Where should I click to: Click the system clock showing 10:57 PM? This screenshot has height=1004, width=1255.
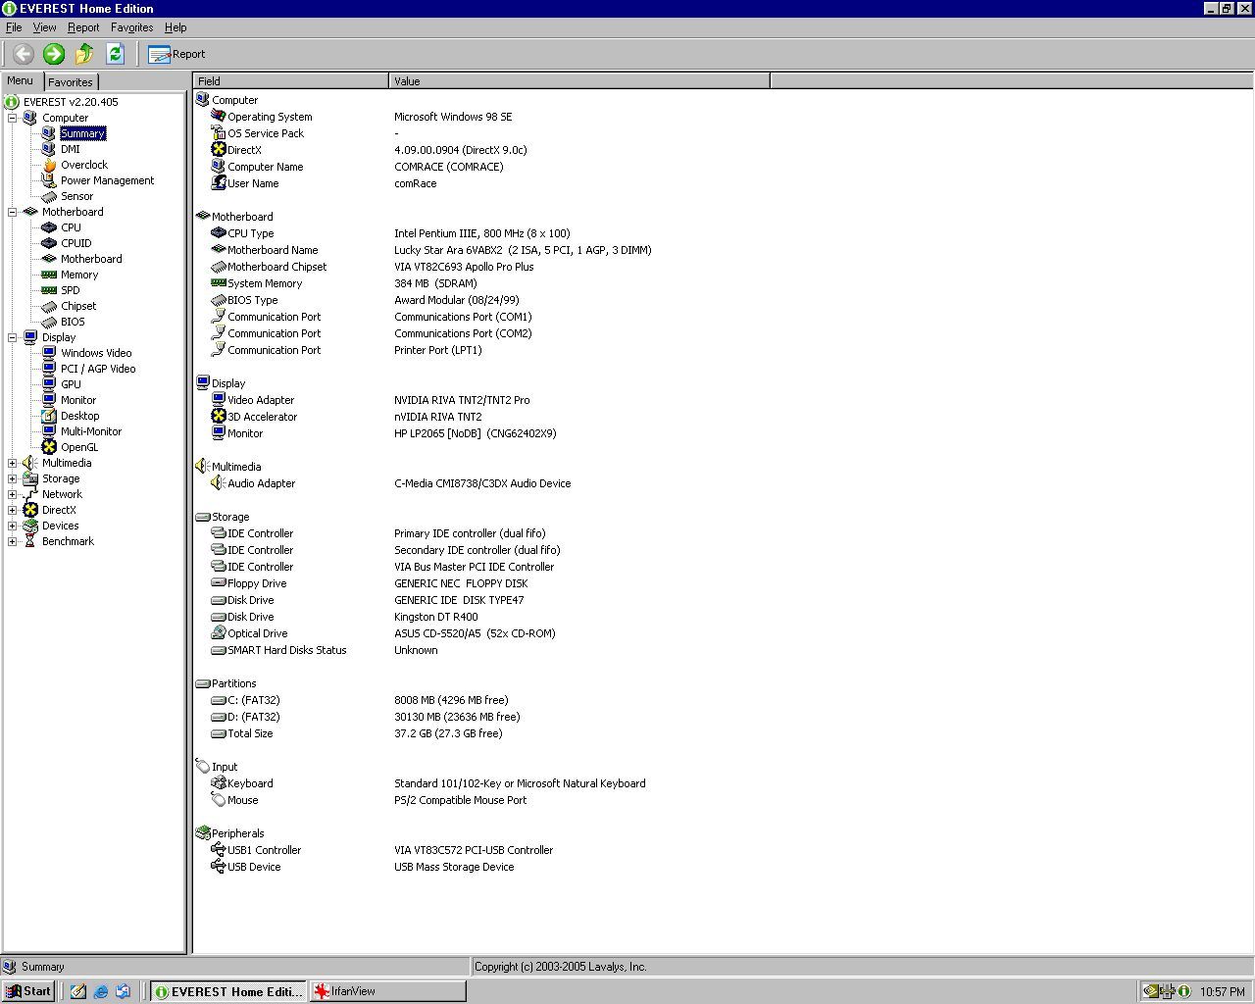point(1222,991)
